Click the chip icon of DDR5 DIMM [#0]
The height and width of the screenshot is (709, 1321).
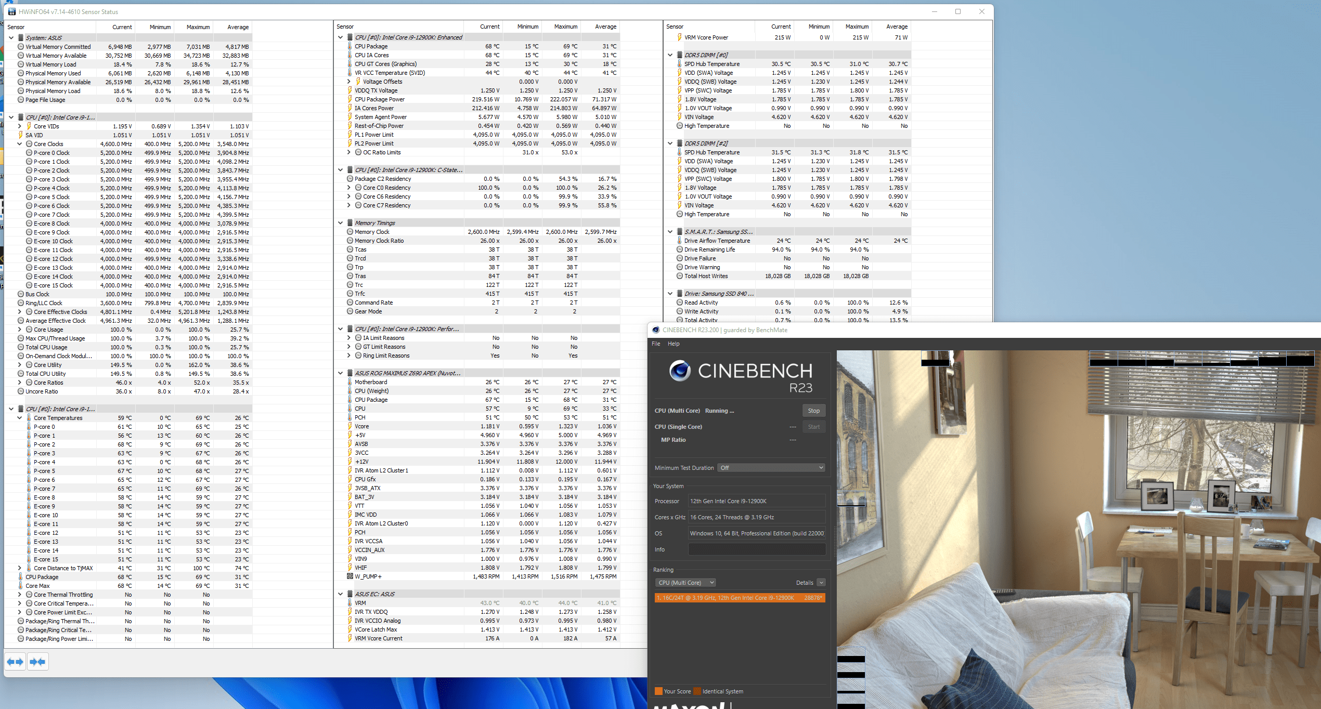click(x=679, y=55)
